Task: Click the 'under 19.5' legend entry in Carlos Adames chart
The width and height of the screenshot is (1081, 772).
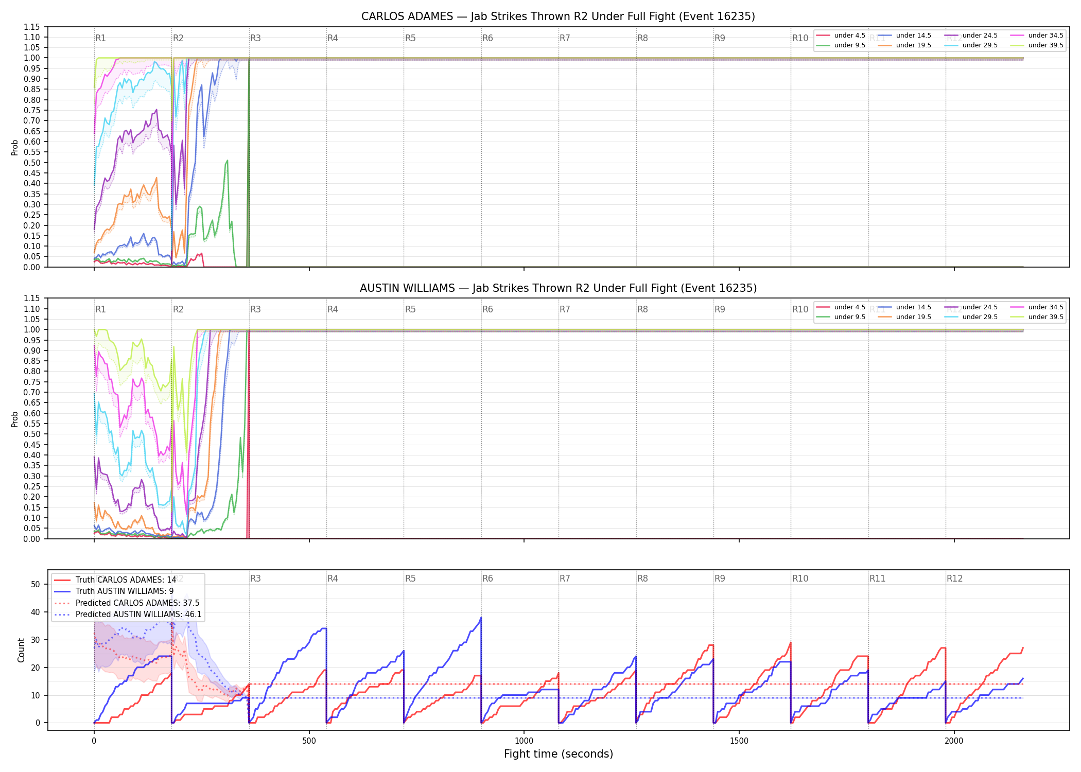Action: pyautogui.click(x=904, y=45)
